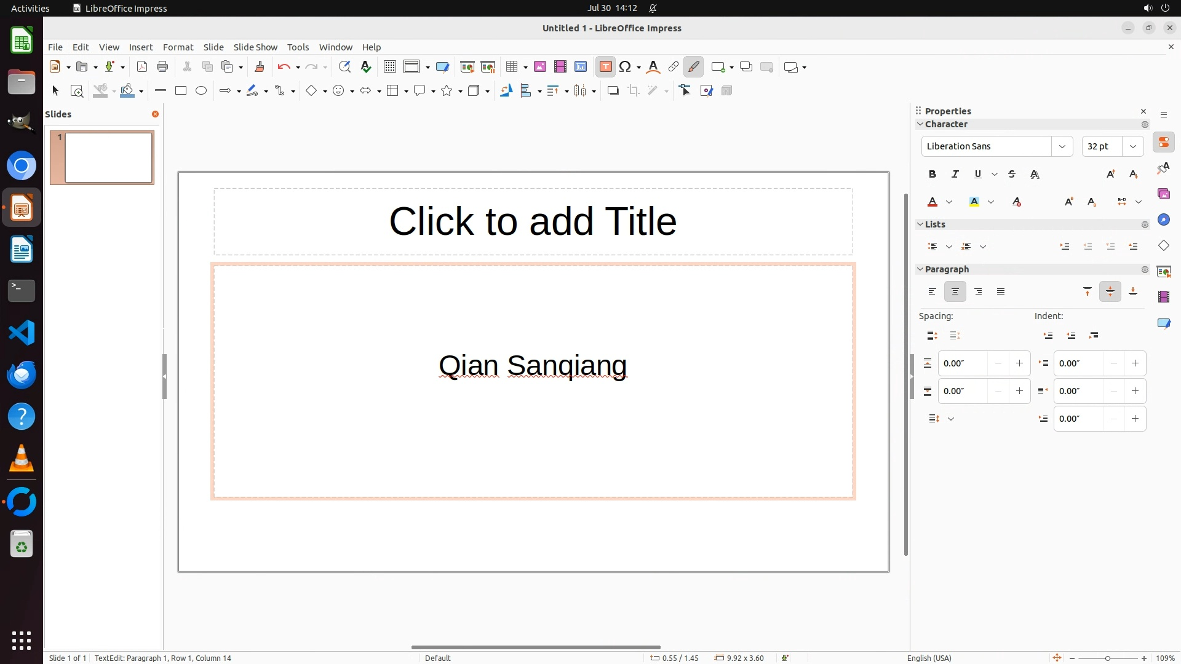1181x664 pixels.
Task: Click the Export as PDF icon
Action: [x=142, y=67]
